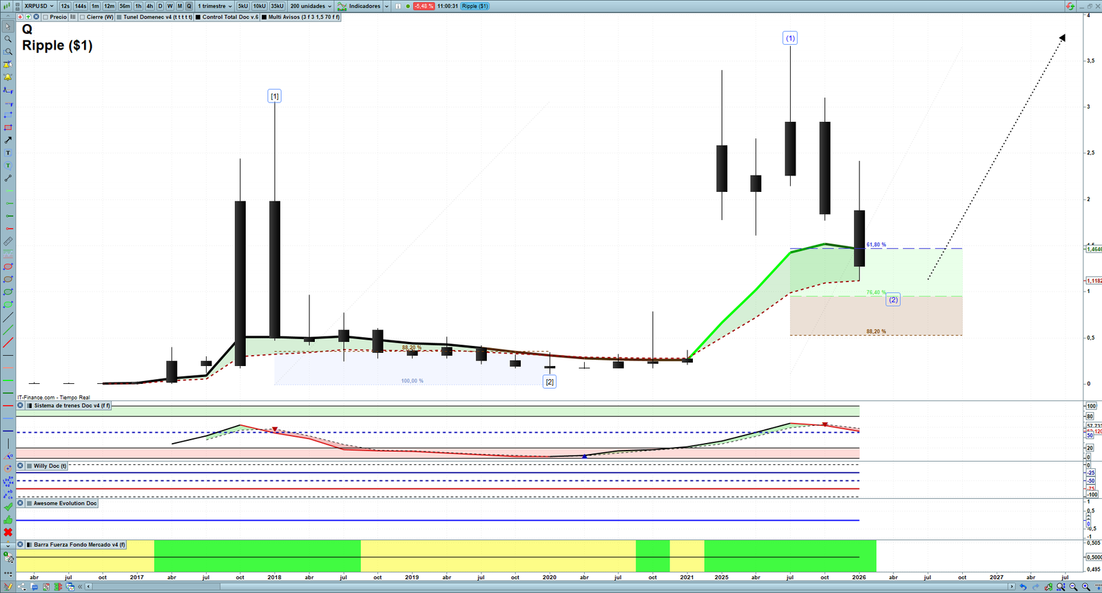The width and height of the screenshot is (1102, 593).
Task: Click the 10kU units button
Action: [260, 6]
